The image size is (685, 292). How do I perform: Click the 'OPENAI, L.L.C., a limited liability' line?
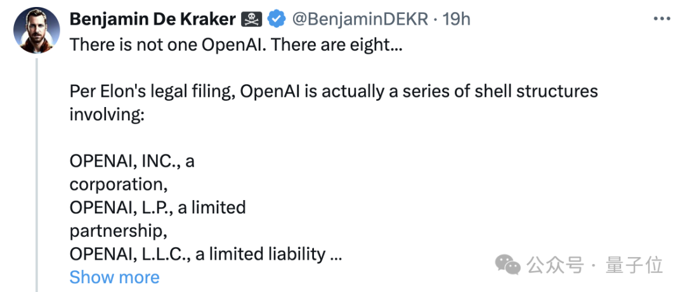tap(197, 254)
